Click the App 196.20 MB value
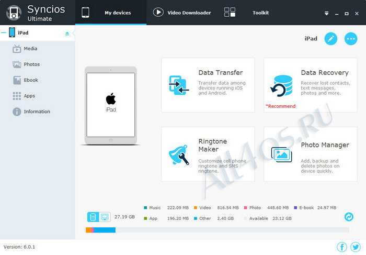 pyautogui.click(x=178, y=218)
